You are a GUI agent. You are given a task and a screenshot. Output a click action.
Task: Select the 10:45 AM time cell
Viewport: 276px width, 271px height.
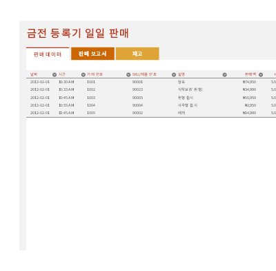[x=66, y=98]
